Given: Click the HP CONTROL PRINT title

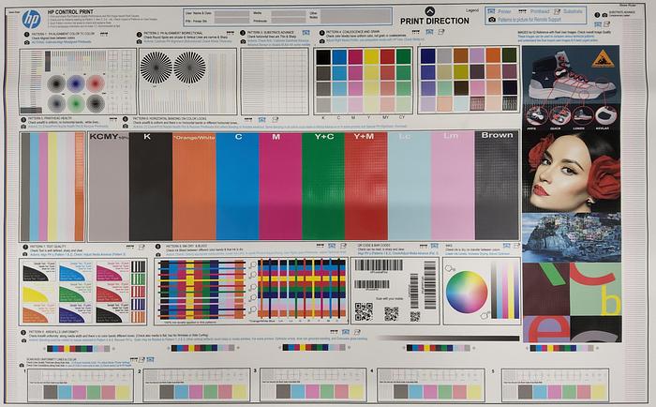Looking at the screenshot, I should tap(70, 12).
